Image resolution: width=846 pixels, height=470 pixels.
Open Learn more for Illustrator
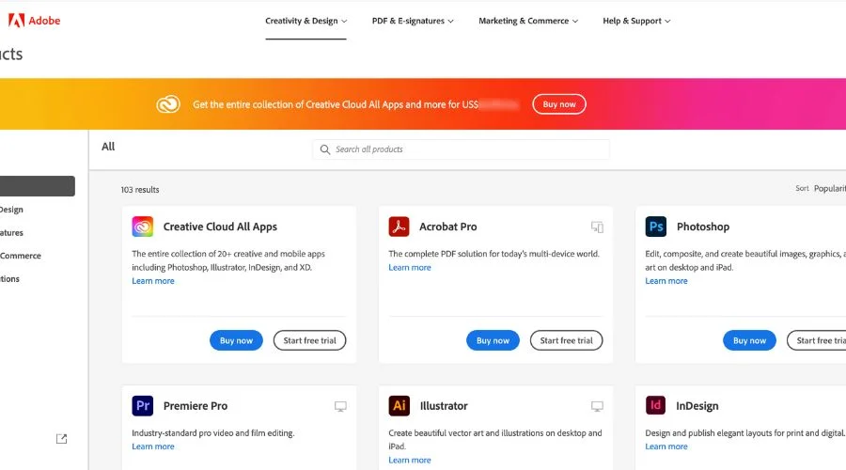tap(410, 461)
